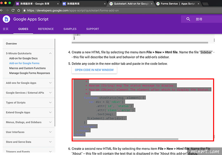Click the @param {Object} element comment line
The width and height of the screenshot is (222, 155).
click(147, 90)
